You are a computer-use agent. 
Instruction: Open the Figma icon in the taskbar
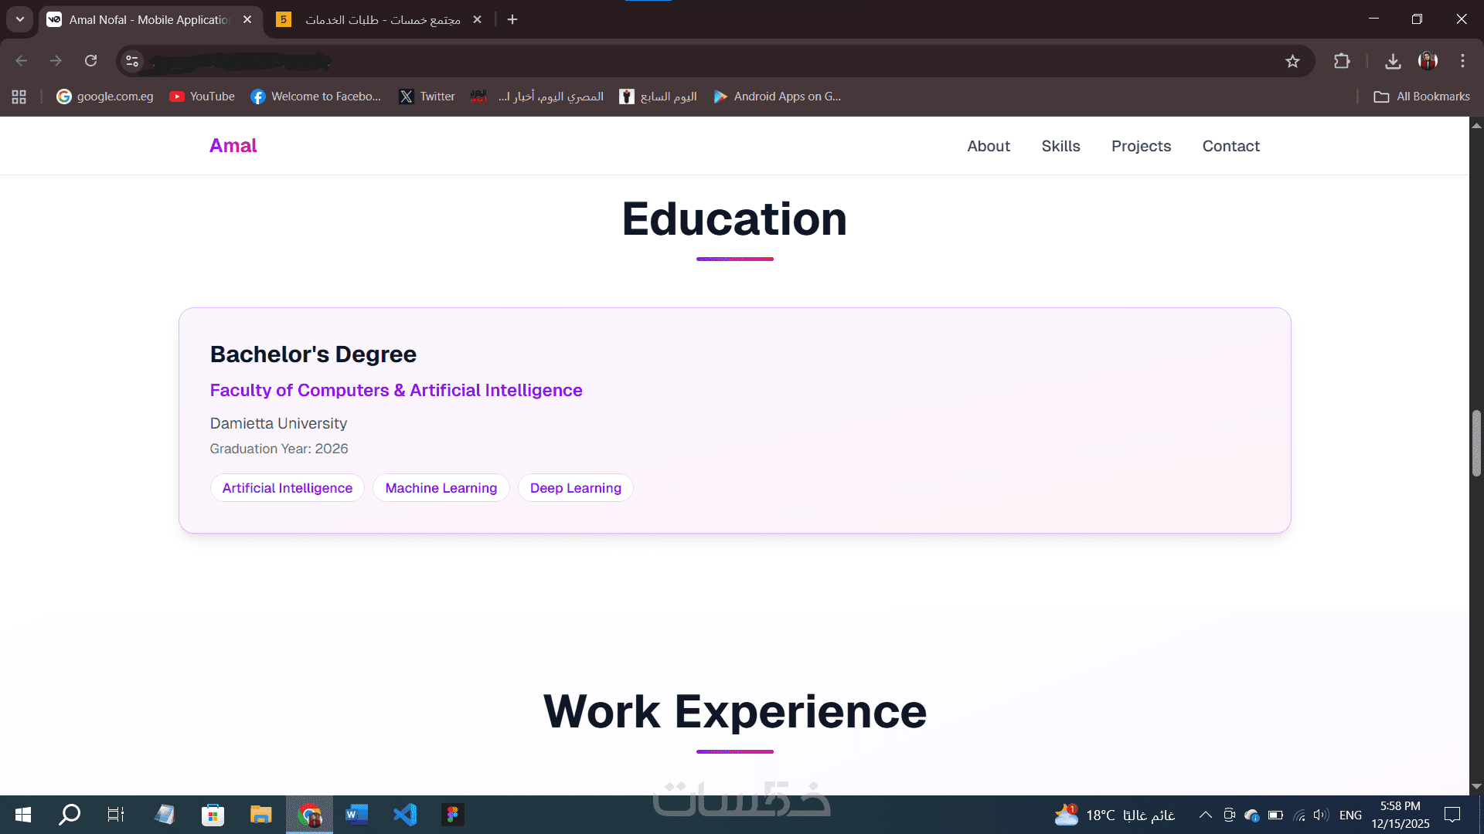(x=452, y=815)
